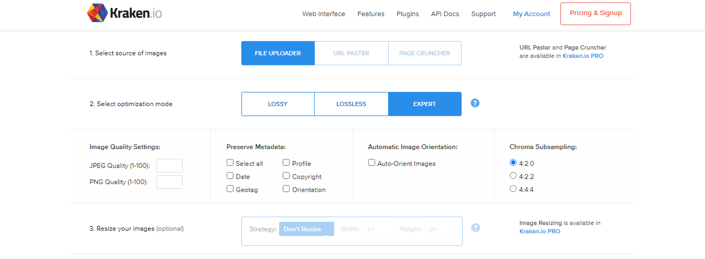Choose the URL Paster source tab
This screenshot has width=705, height=259.
(351, 53)
